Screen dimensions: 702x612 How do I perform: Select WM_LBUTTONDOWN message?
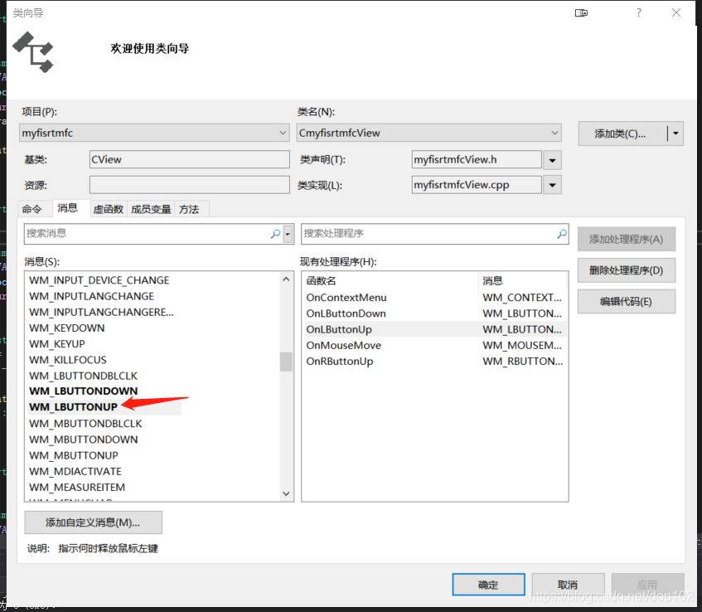tap(83, 391)
